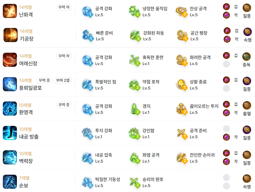255x192 pixels.
Task: Select the 기공장 skill icon
Action: (11, 35)
